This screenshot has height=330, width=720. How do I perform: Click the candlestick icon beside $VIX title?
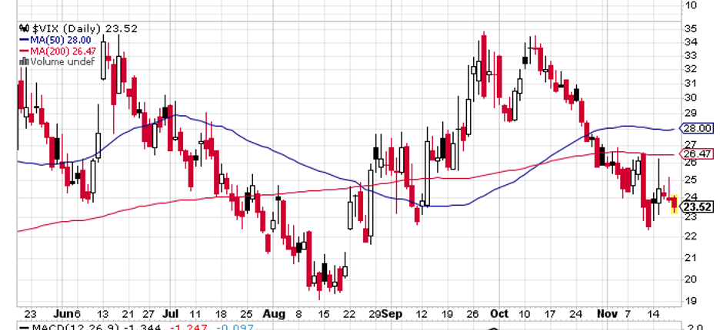[25, 28]
